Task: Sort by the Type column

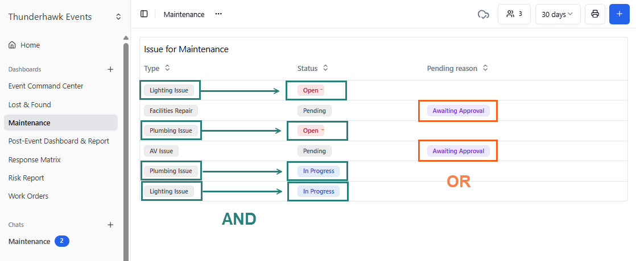Action: point(167,68)
